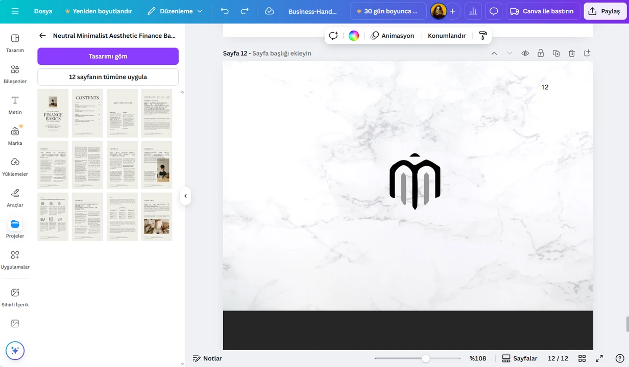Viewport: 629px width, 367px height.
Task: Edit the Business-Hand... document title
Action: pyautogui.click(x=312, y=11)
